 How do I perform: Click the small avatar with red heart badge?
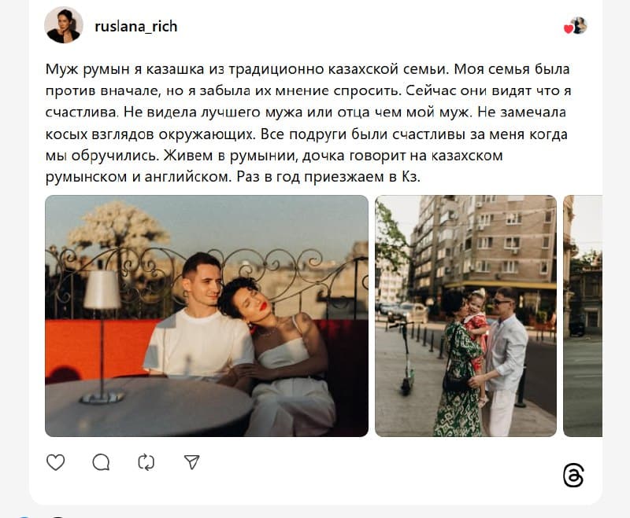click(x=579, y=26)
